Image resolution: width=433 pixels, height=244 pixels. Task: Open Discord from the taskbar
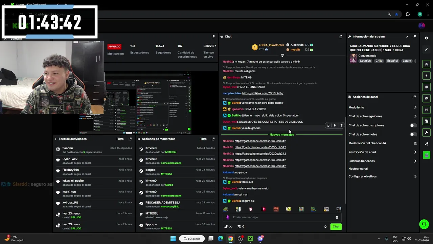click(260, 239)
